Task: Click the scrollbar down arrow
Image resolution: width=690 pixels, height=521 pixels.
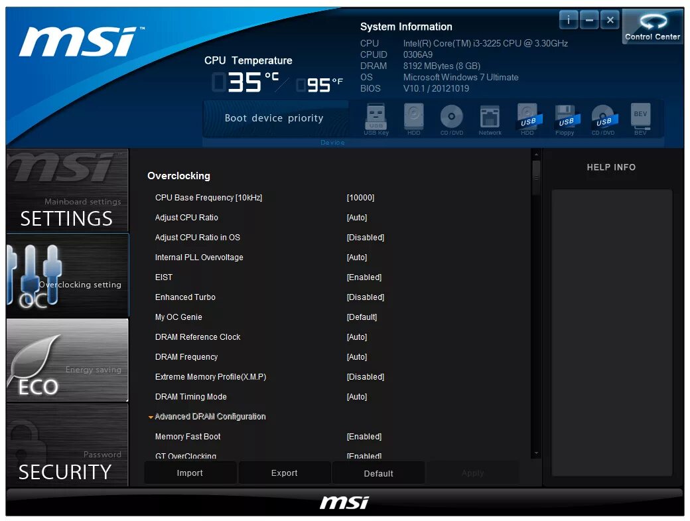Action: (x=536, y=453)
